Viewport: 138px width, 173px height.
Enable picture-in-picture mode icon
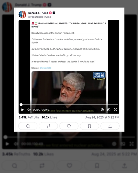(x=109, y=110)
